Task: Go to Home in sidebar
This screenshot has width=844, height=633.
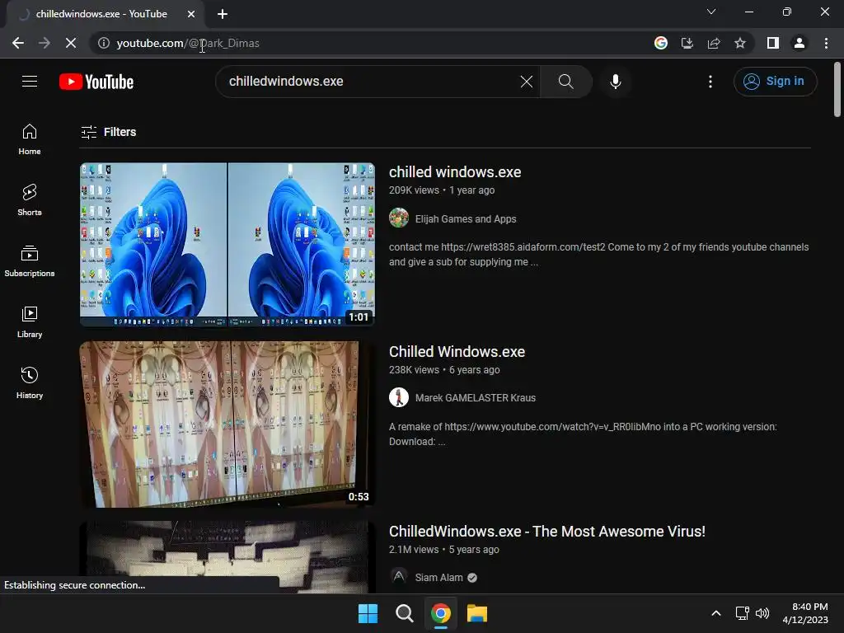Action: point(30,139)
